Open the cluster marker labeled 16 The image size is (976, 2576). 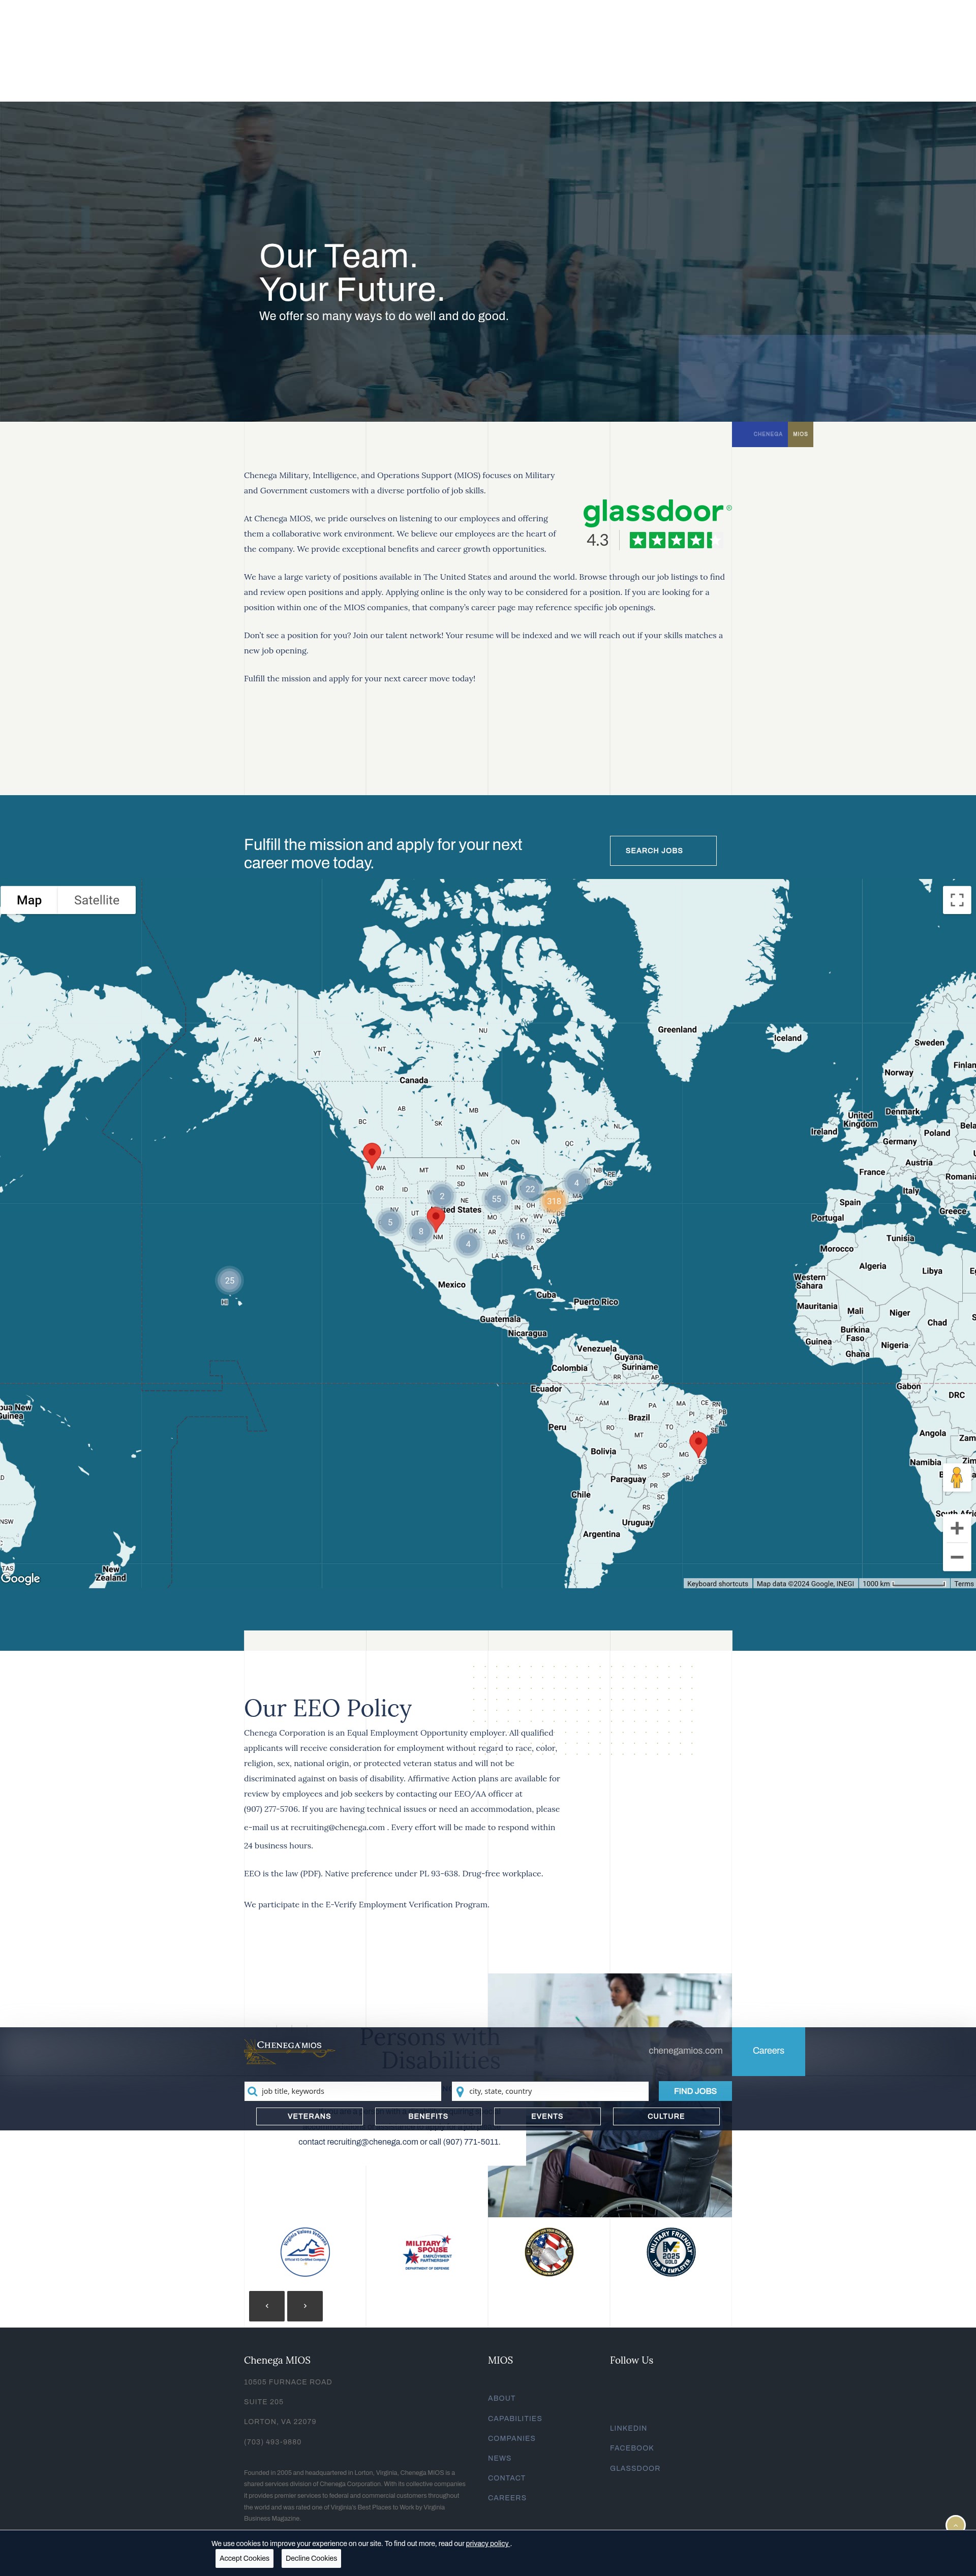click(x=520, y=1236)
